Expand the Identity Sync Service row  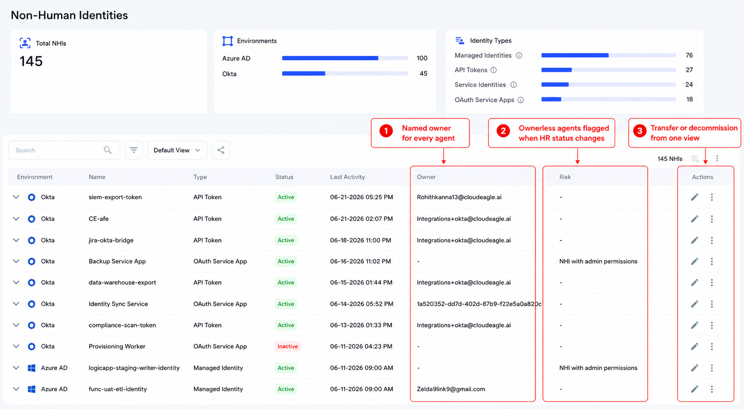(16, 304)
